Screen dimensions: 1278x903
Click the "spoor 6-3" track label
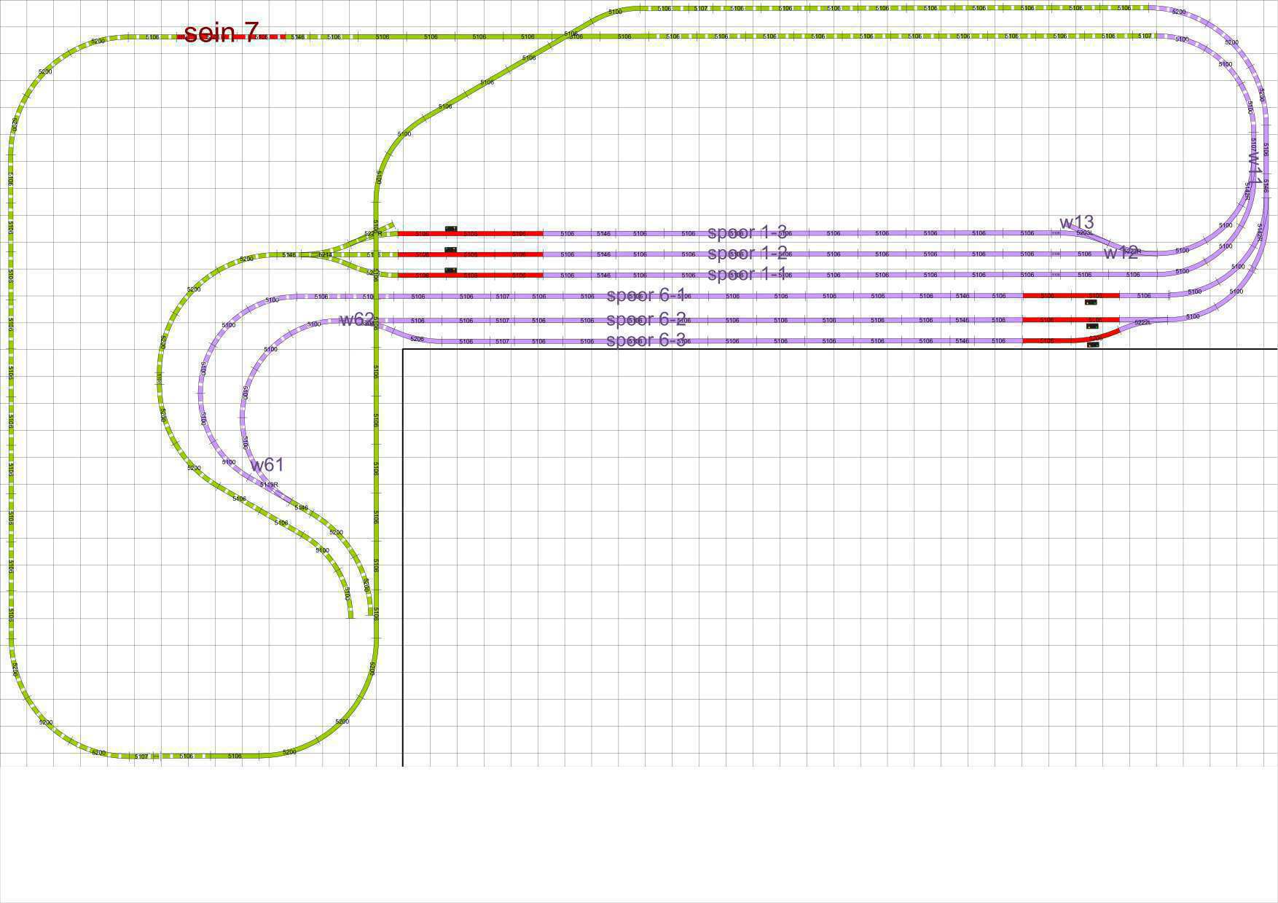point(646,340)
